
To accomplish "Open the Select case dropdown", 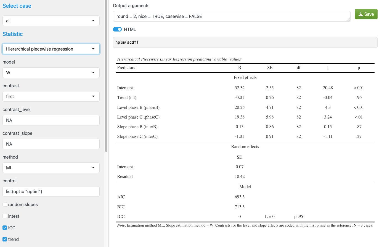I will [x=51, y=21].
